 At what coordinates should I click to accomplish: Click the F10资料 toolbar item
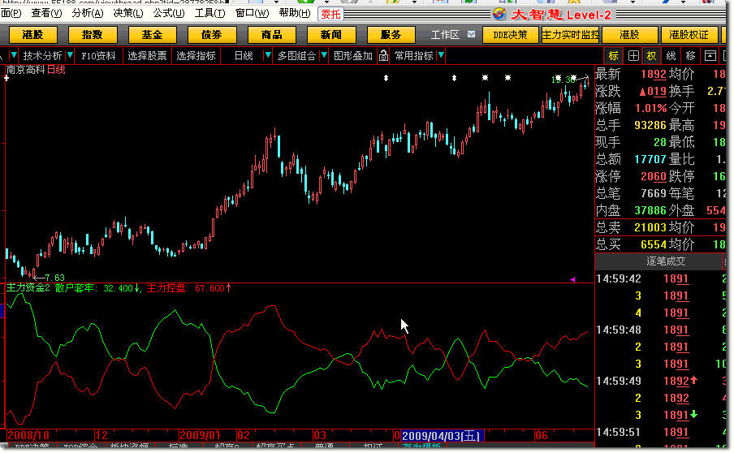(98, 56)
